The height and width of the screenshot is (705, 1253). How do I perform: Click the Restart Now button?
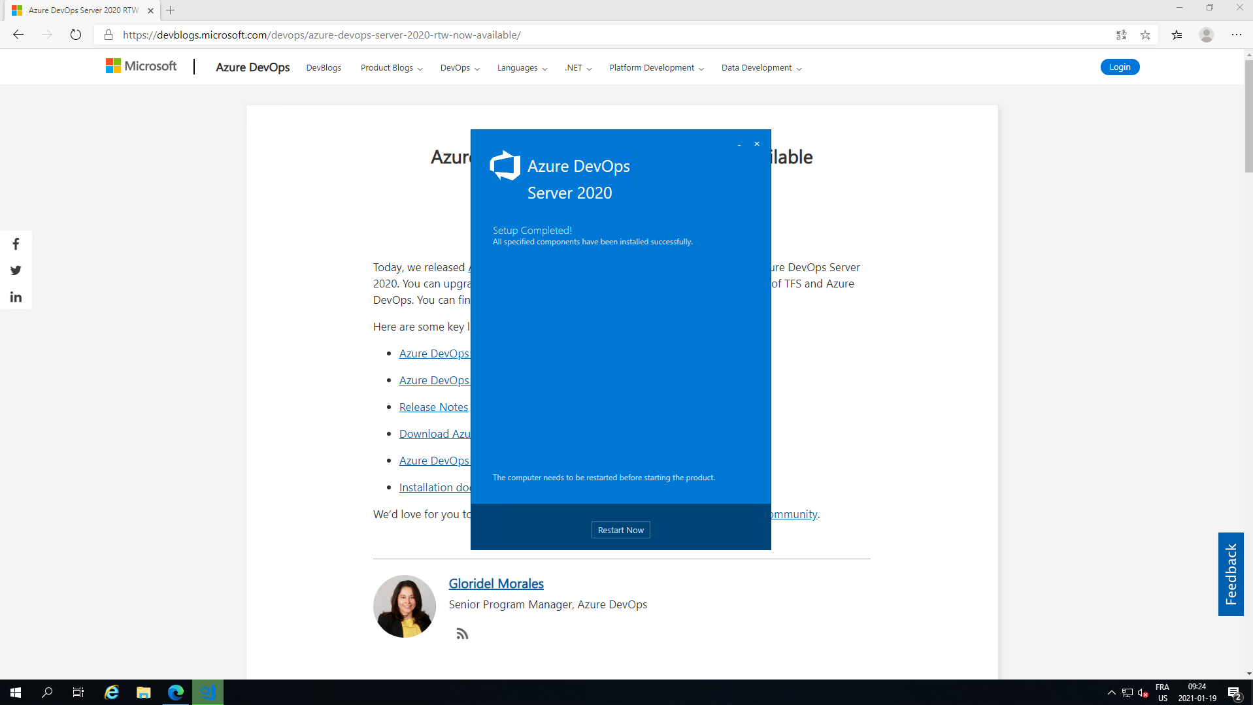click(x=620, y=530)
